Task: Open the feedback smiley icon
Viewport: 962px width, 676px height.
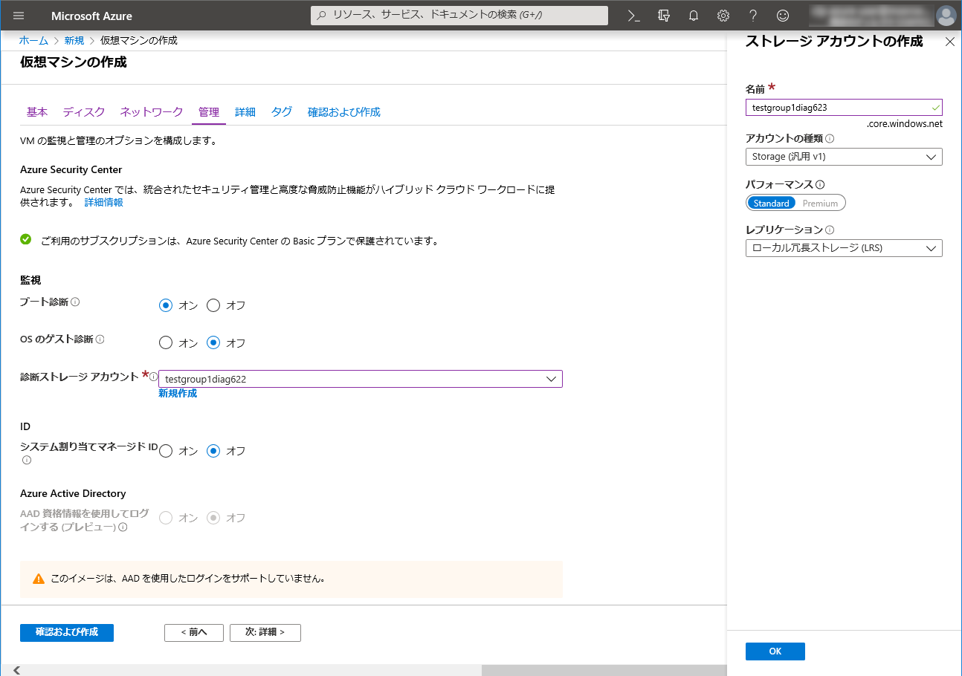Action: (782, 16)
